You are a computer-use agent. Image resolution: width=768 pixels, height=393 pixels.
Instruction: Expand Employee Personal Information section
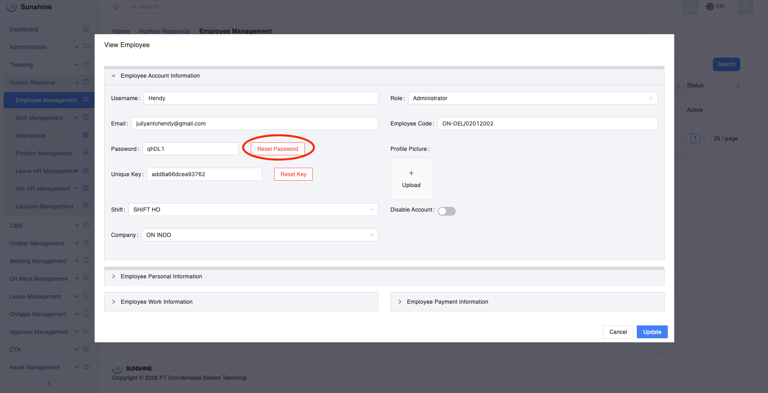pos(161,276)
